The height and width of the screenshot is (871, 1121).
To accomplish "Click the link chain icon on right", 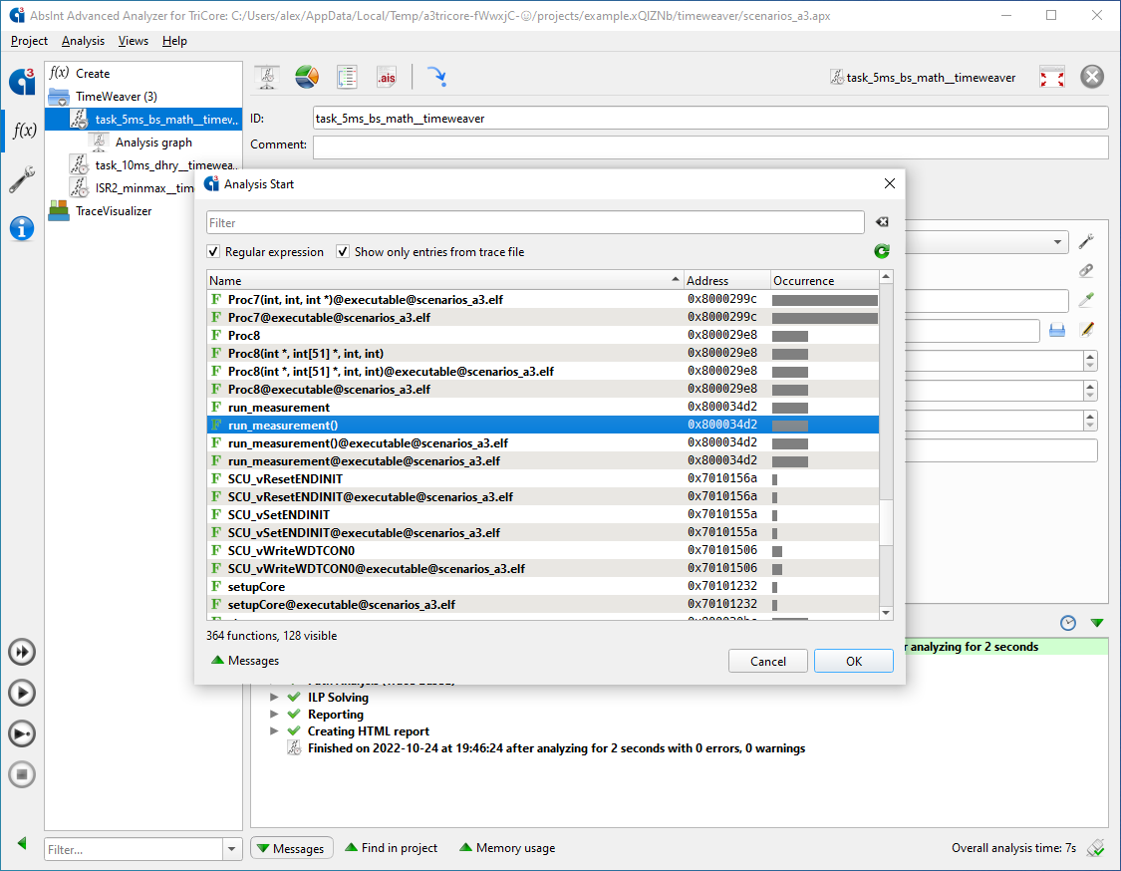I will (1087, 270).
